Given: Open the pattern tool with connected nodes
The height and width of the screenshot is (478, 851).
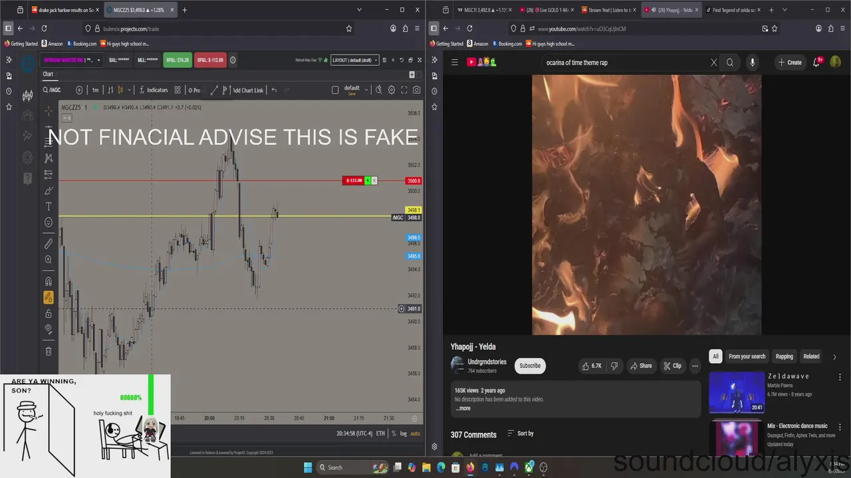Looking at the screenshot, I should (49, 158).
